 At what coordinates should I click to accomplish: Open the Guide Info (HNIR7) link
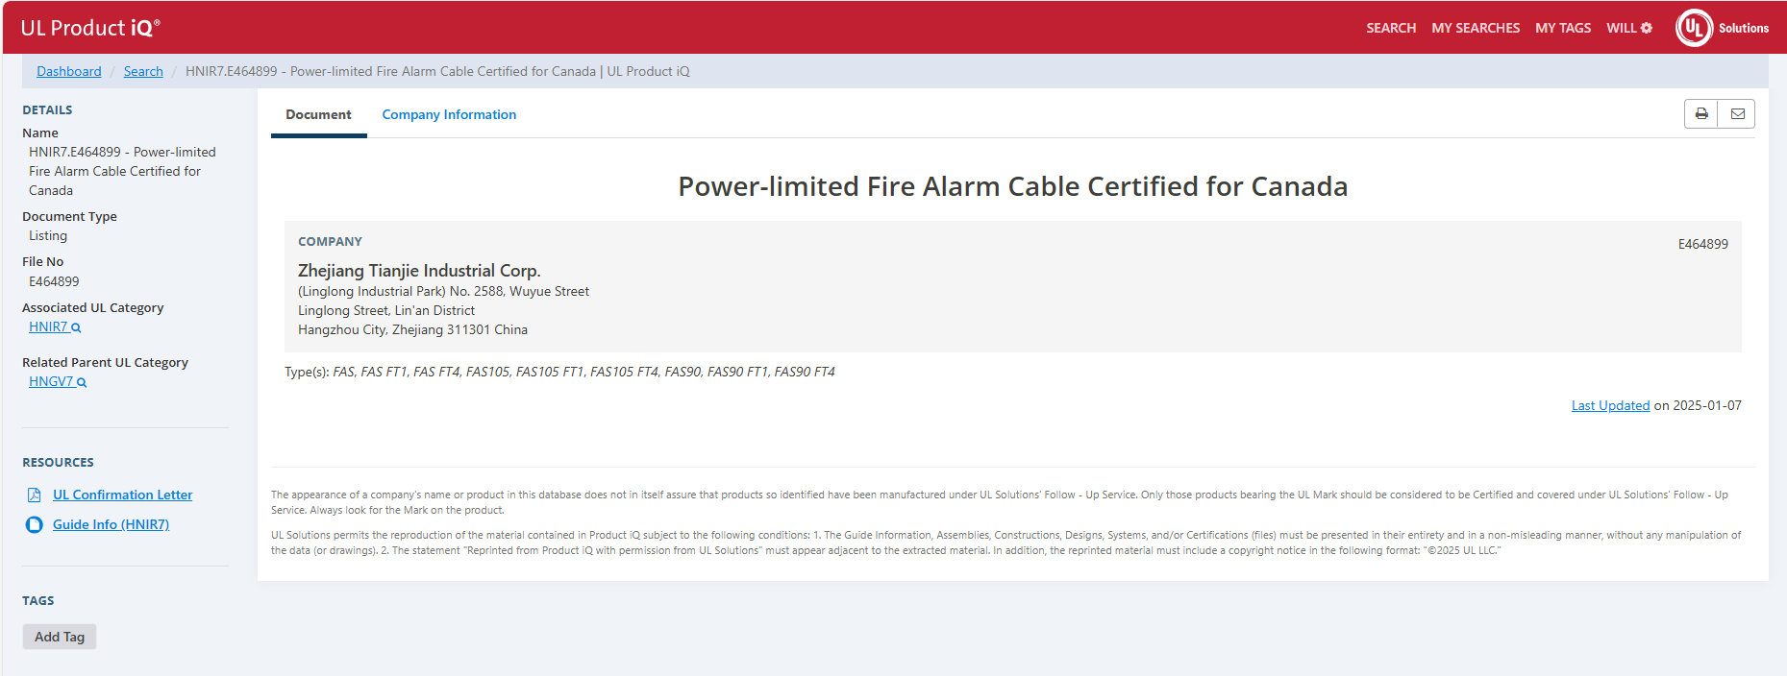[111, 524]
